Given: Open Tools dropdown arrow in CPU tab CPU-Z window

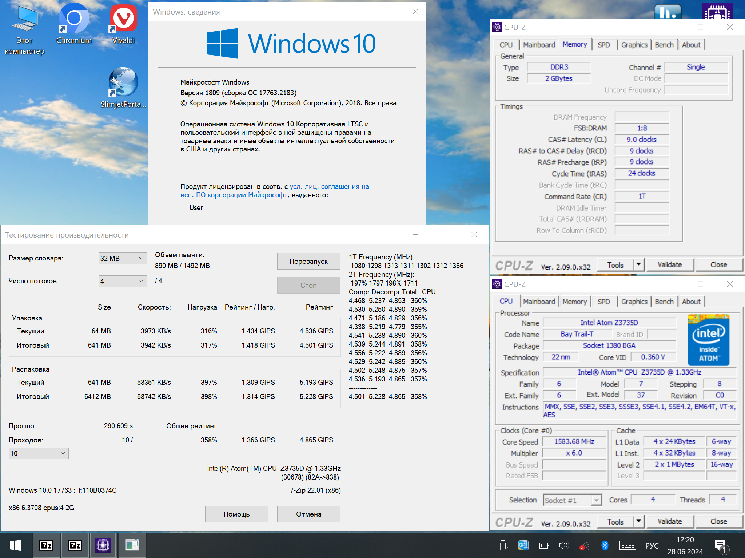Looking at the screenshot, I should point(639,522).
